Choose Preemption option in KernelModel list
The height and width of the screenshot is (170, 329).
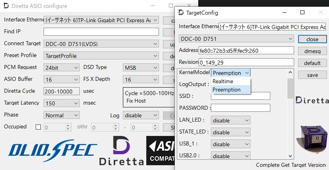[x=231, y=90]
